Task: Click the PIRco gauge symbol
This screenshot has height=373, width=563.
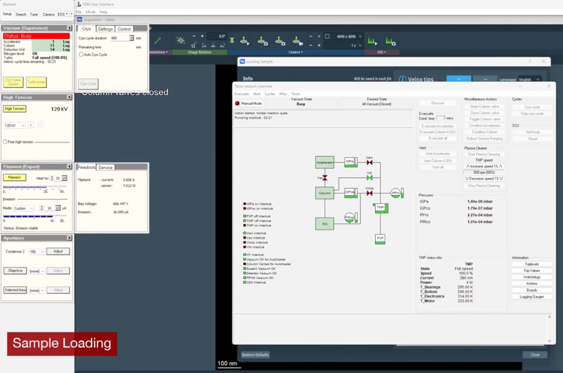Action: 349,217
